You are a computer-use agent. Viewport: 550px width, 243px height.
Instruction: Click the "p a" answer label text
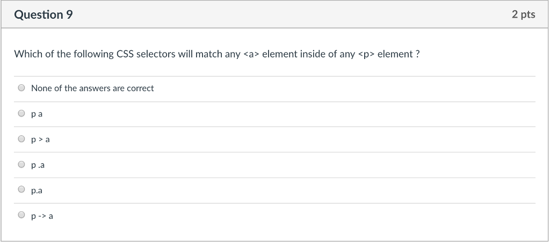tap(37, 114)
